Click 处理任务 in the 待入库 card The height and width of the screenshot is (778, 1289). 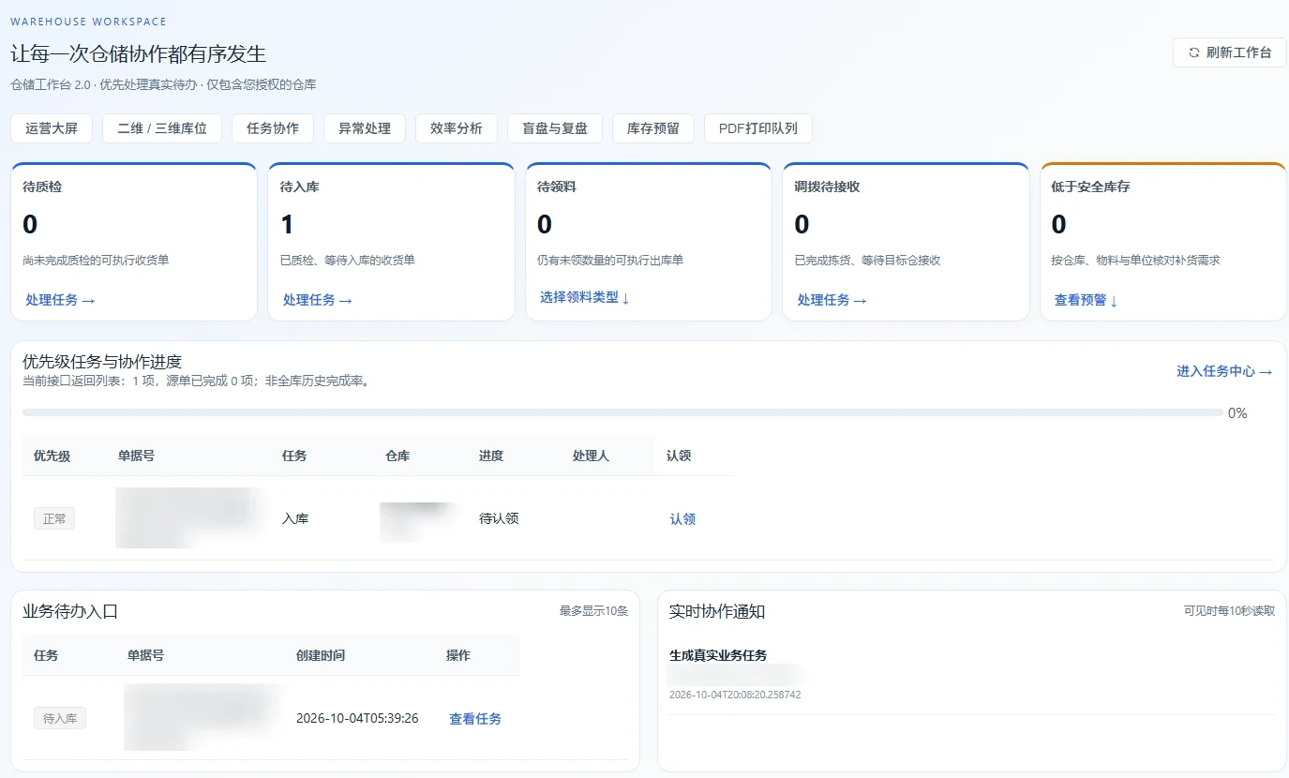coord(318,300)
